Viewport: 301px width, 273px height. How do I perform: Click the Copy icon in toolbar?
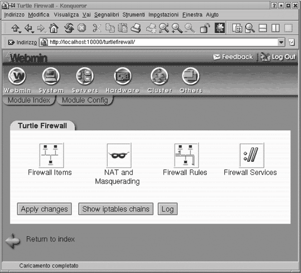point(110,28)
